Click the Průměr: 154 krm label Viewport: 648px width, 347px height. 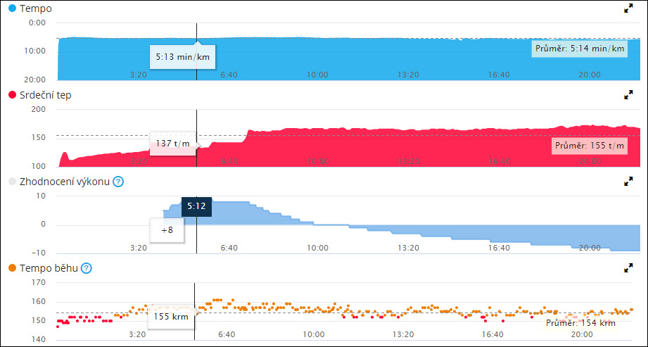(580, 323)
